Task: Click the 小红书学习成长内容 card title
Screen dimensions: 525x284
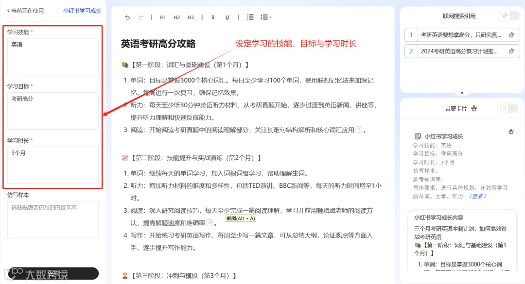Action: 438,217
